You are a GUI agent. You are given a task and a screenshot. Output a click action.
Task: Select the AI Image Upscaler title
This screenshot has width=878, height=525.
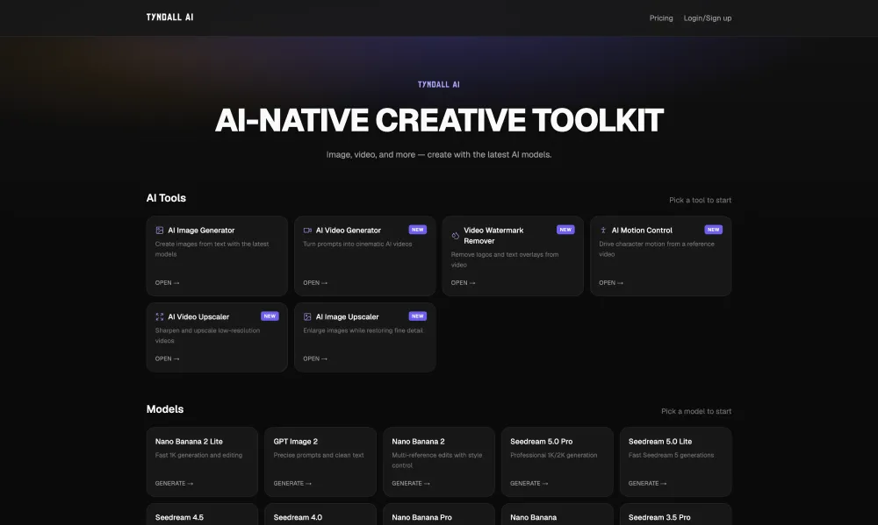(347, 317)
